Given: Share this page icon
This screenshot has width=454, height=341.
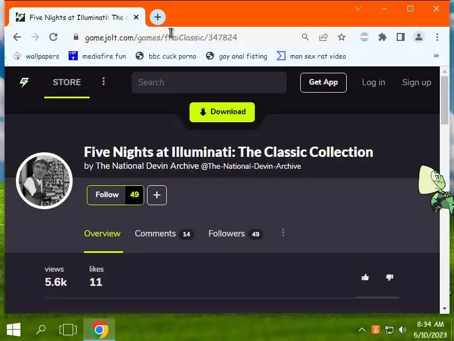Looking at the screenshot, I should coord(323,37).
